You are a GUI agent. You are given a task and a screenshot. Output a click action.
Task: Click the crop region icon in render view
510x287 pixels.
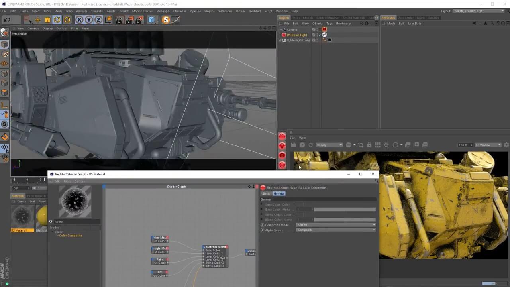(361, 145)
